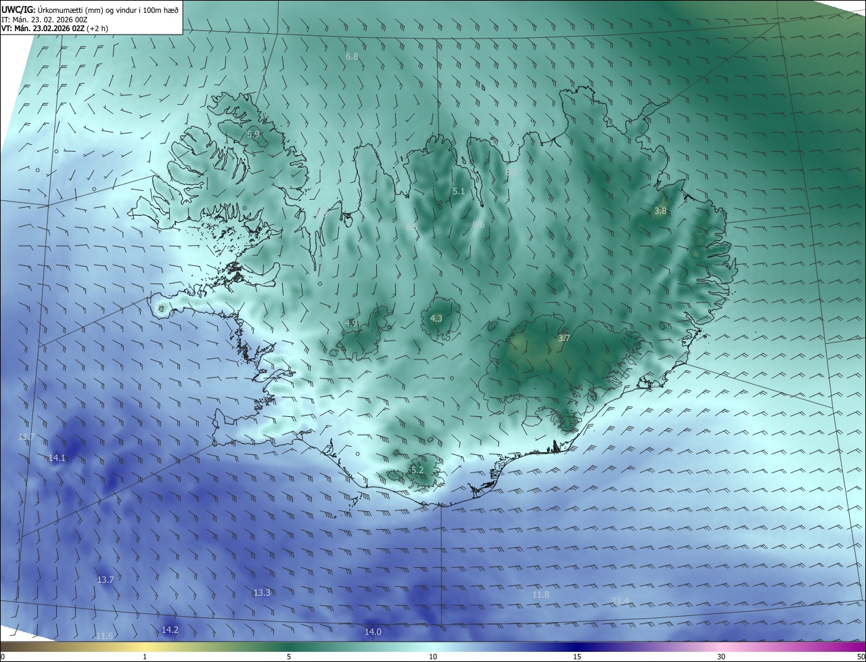
Task: Click the 50 tick on the color scale
Action: tap(861, 657)
